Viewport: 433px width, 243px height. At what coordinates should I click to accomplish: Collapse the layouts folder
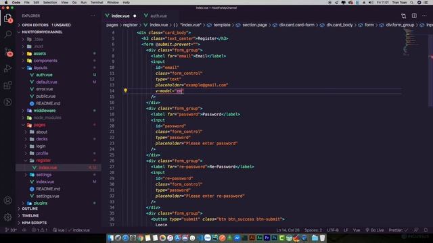[58, 67]
